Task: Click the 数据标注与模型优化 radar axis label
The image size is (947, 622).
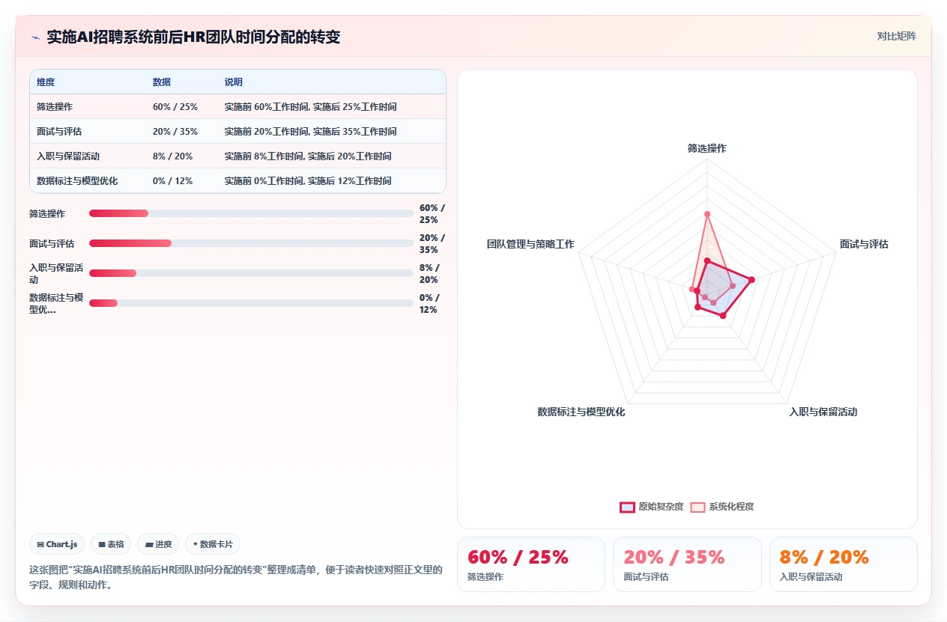Action: tap(581, 412)
